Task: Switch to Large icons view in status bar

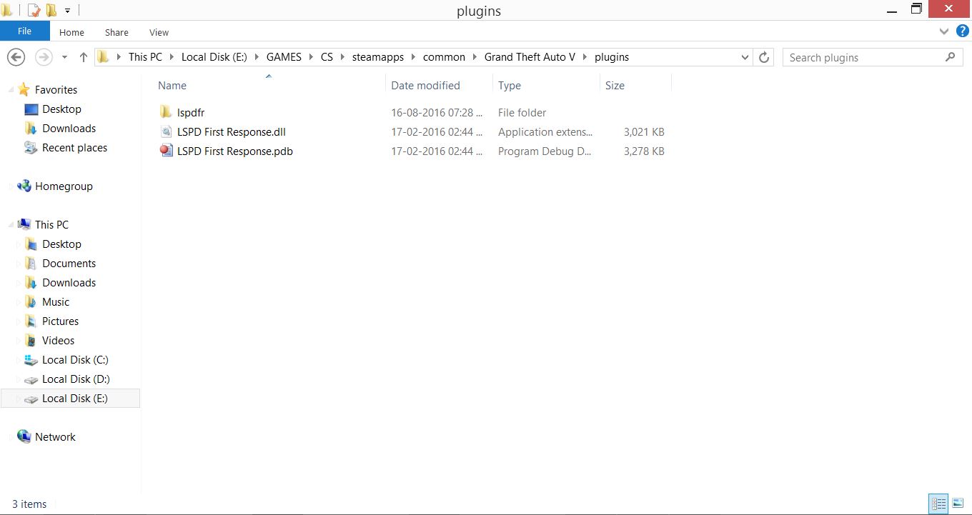Action: 958,504
